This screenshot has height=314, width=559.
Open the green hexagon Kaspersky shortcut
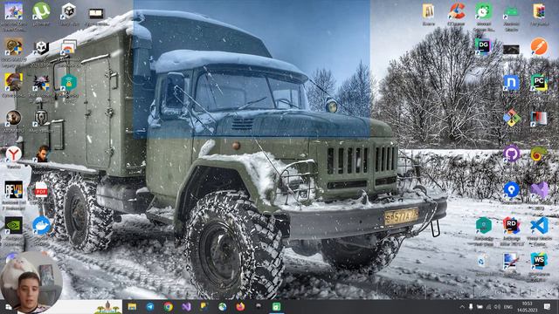coord(483,225)
